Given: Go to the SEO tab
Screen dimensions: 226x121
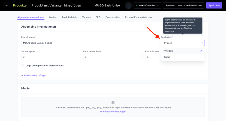Looking at the screenshot, I should click(98, 17).
